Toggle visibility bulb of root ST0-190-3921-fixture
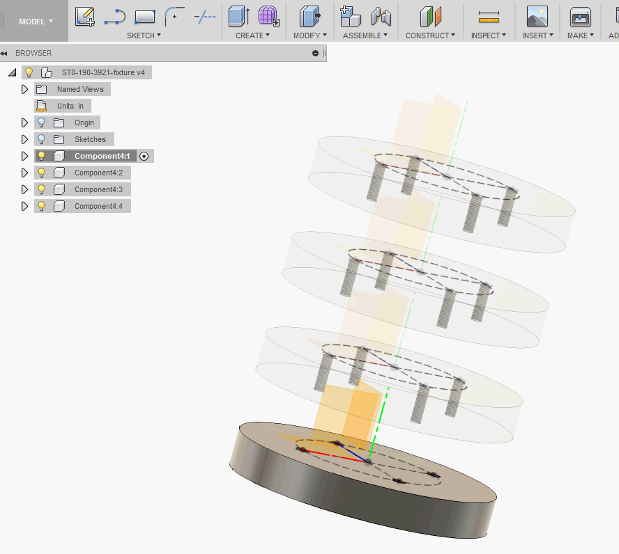Viewport: 619px width, 554px height. 29,72
